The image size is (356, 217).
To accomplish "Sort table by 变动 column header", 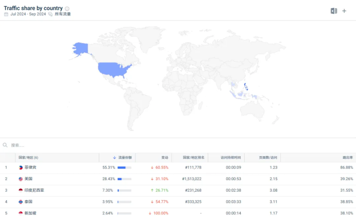I will (x=165, y=158).
